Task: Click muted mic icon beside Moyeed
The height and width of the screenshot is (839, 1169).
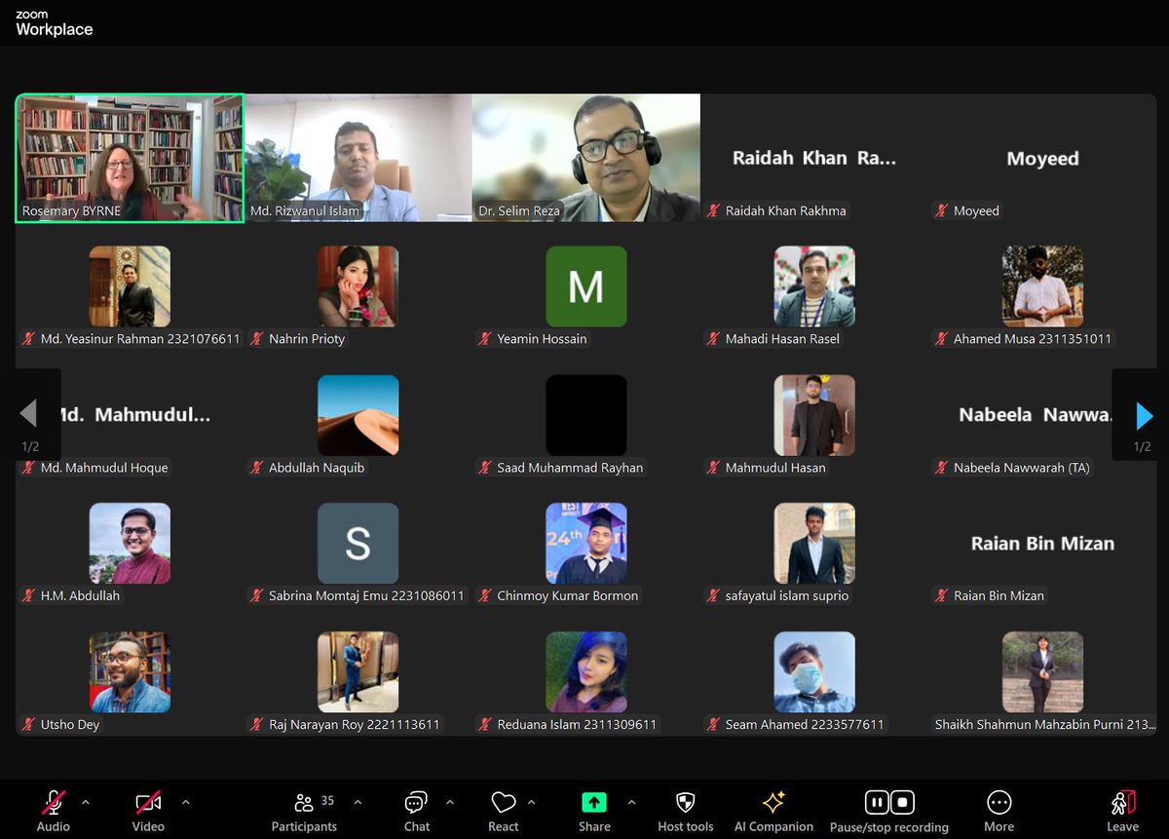Action: [x=942, y=210]
